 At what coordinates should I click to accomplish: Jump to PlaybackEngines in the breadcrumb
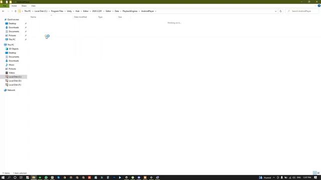coord(130,11)
